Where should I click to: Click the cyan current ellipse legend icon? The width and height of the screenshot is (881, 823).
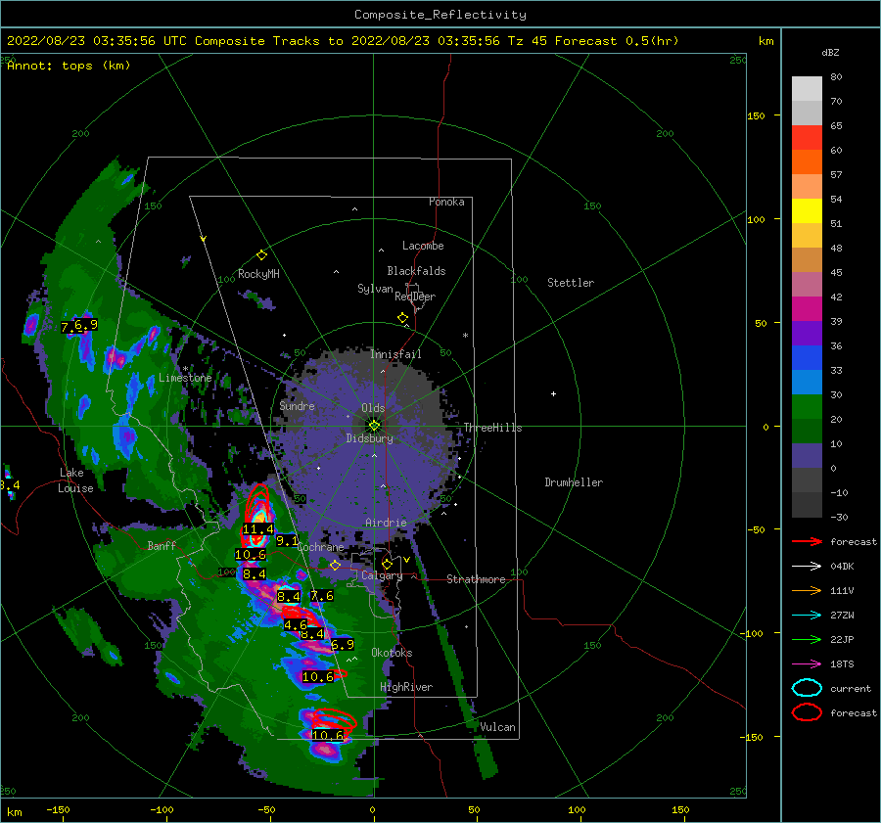[807, 688]
